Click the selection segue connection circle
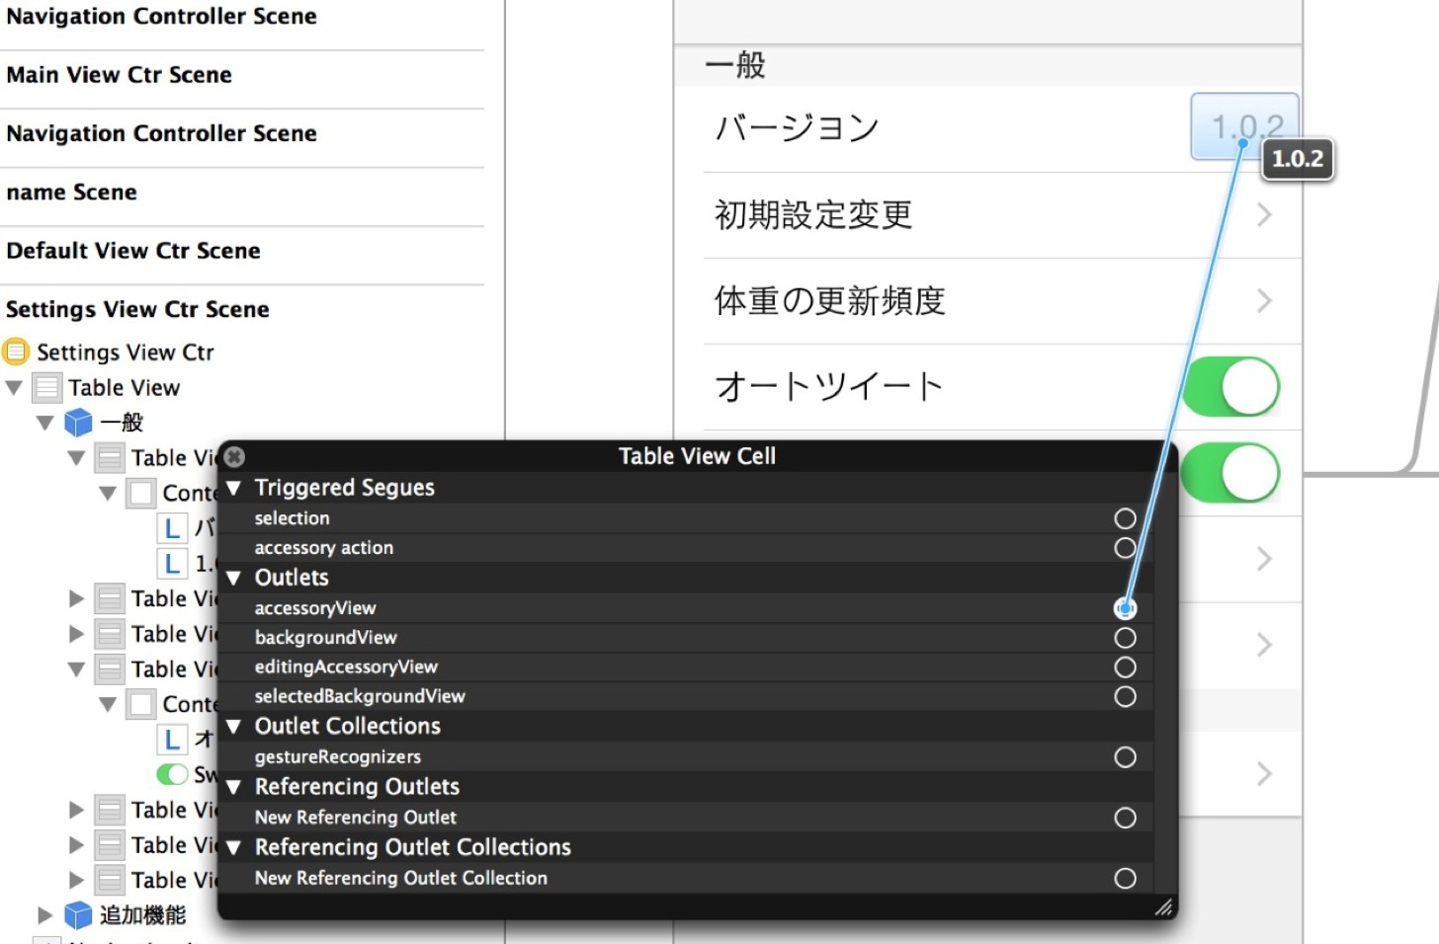1439x944 pixels. tap(1125, 518)
